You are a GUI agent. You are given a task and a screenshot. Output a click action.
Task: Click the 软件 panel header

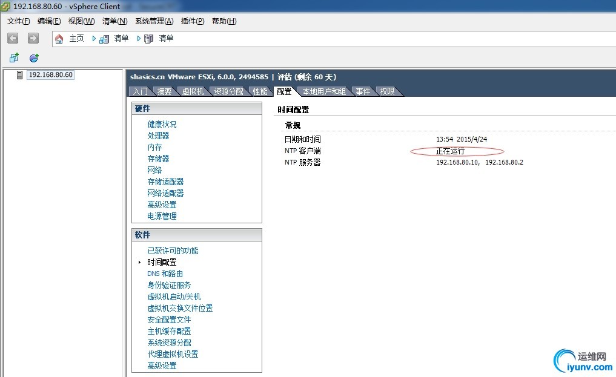(x=197, y=235)
